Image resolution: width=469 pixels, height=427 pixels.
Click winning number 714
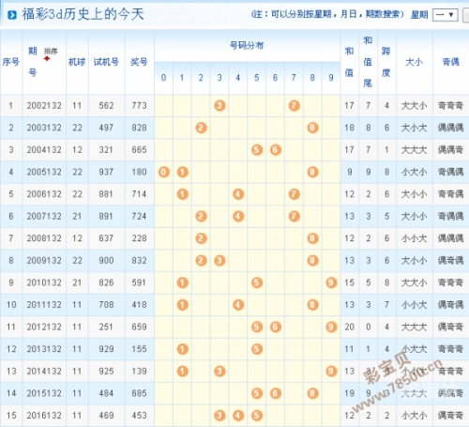[139, 194]
